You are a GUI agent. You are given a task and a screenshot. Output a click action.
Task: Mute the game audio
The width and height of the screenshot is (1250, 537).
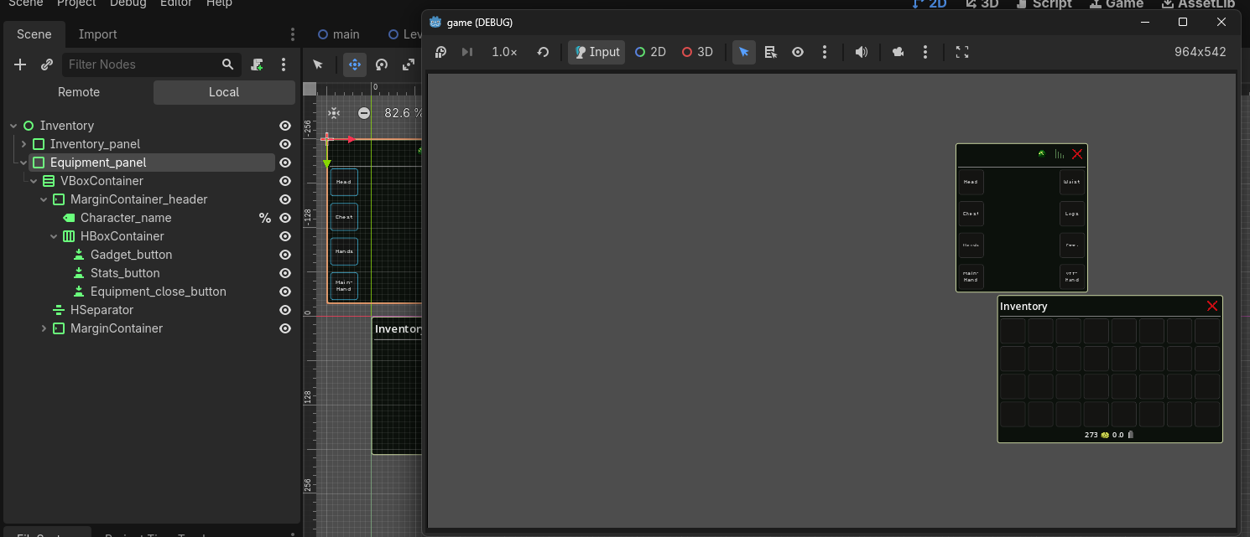point(862,52)
